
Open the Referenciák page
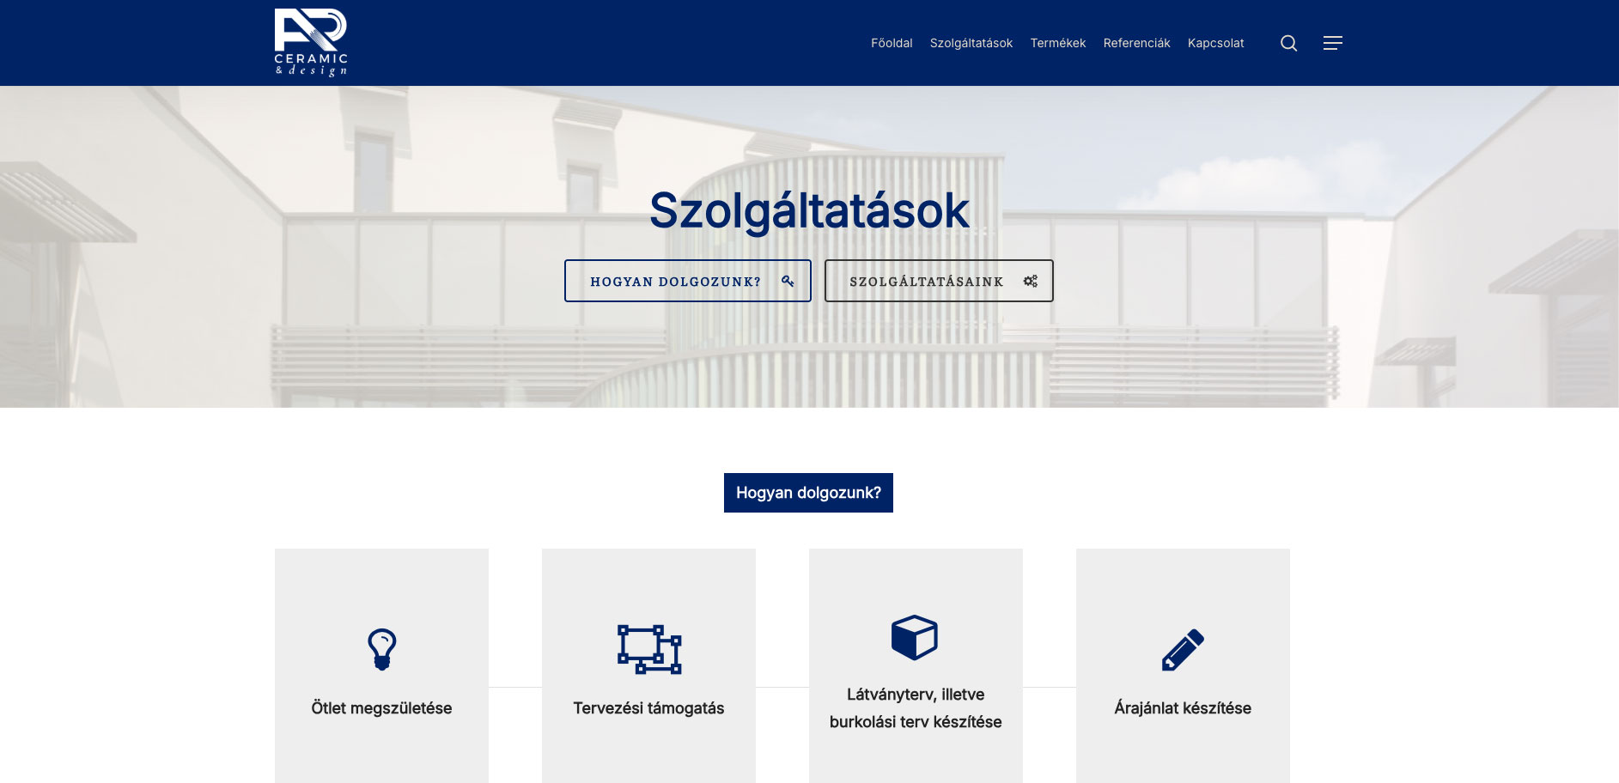[1136, 43]
